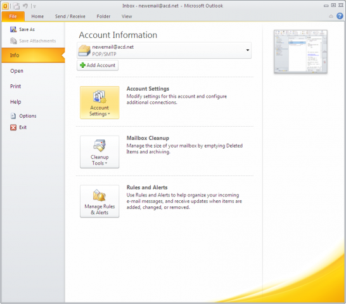
Task: Click 'Use Rules and Alerts to help' description
Action: 184,201
